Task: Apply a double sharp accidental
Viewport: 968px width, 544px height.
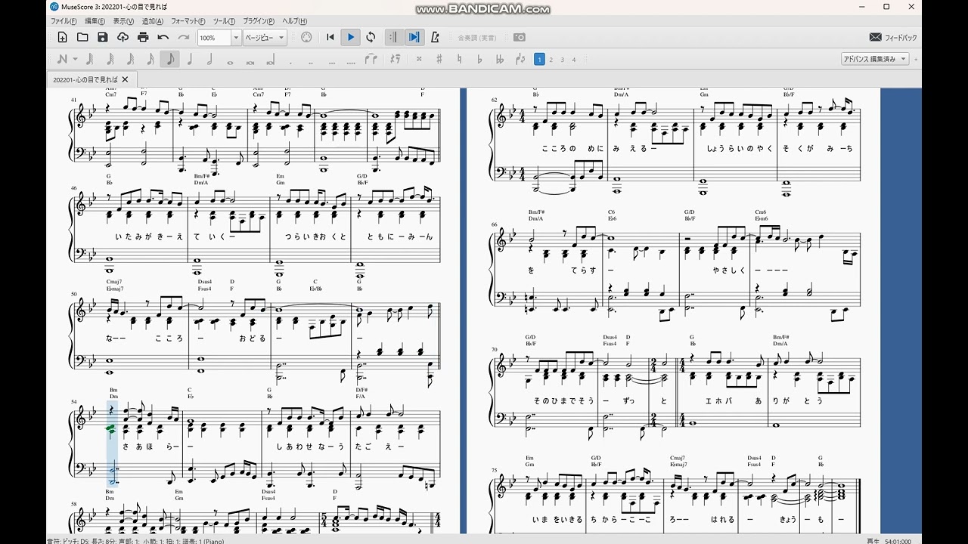Action: (418, 59)
